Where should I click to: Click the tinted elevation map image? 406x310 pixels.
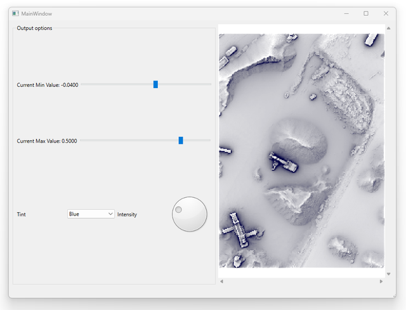pos(302,151)
